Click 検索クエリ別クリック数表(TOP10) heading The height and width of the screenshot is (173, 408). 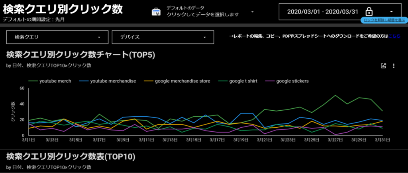71,156
